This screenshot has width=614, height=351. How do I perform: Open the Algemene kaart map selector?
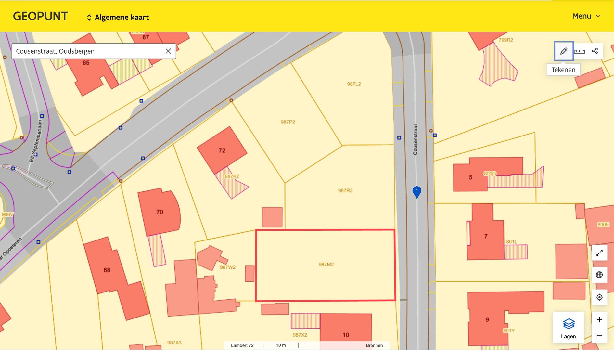pos(118,18)
